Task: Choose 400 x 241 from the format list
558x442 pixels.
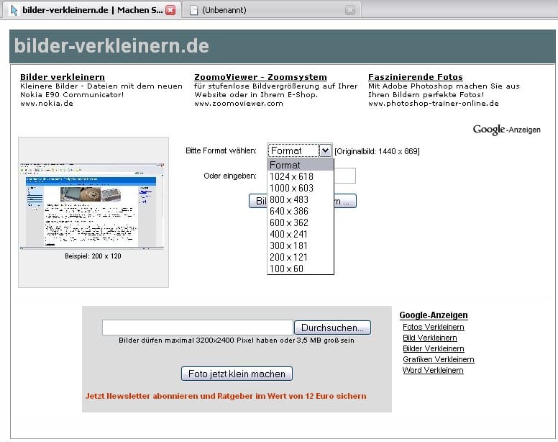Action: pyautogui.click(x=301, y=234)
